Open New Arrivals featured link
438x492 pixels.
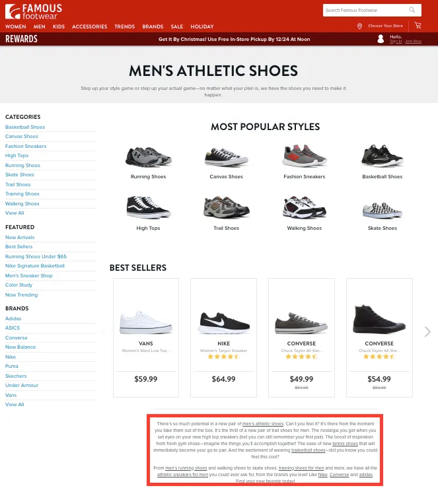click(x=20, y=238)
